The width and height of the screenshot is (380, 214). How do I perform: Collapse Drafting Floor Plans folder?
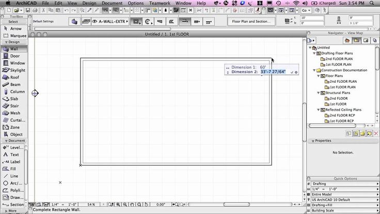[314, 53]
